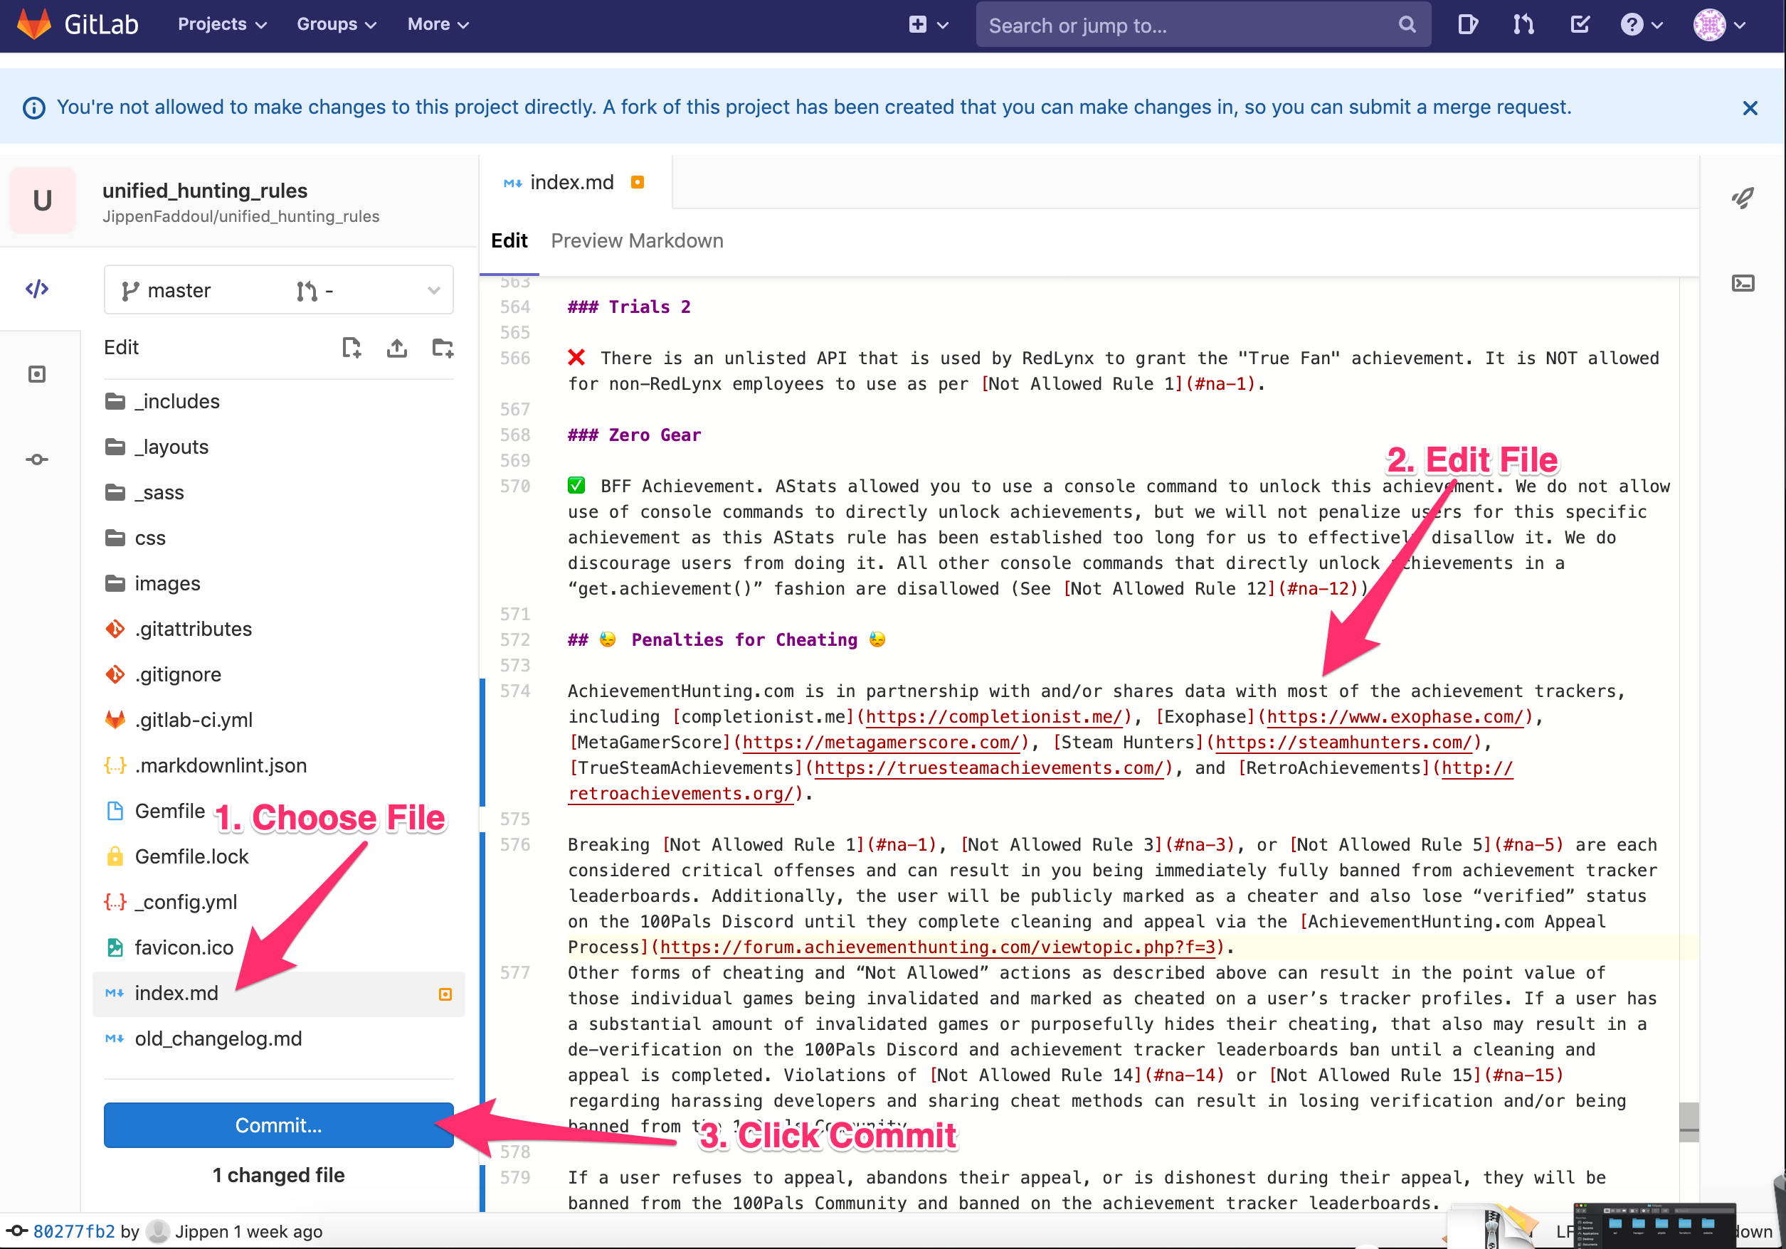Expand the help menu chevron
Screen dimensions: 1786x1249
click(1657, 25)
